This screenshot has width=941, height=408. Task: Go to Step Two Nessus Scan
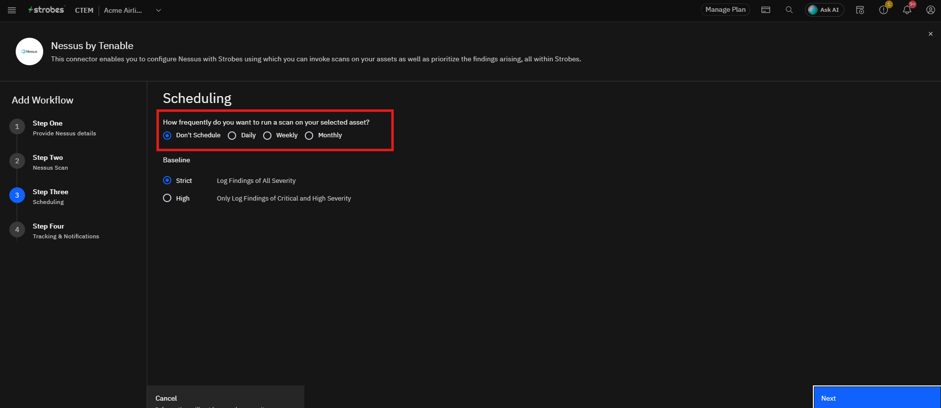tap(51, 162)
